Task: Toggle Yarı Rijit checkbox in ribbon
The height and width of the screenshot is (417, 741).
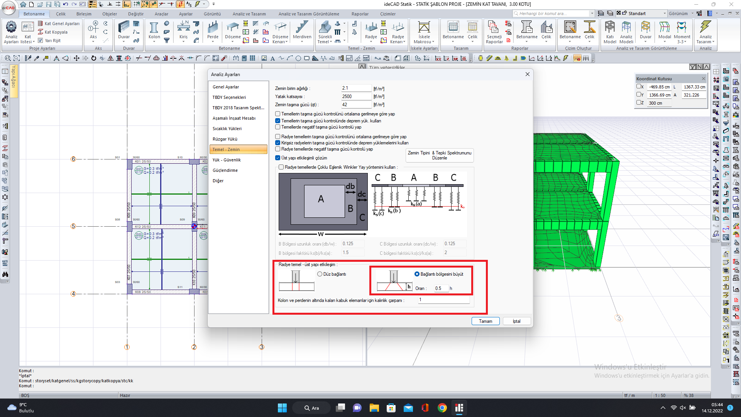Action: coord(40,41)
